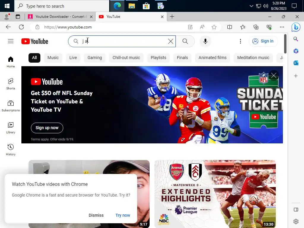Filter videos by Music chip
Screen dimensions: 304x228
(53, 58)
